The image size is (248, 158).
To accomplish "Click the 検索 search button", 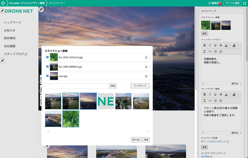I will 113,86.
